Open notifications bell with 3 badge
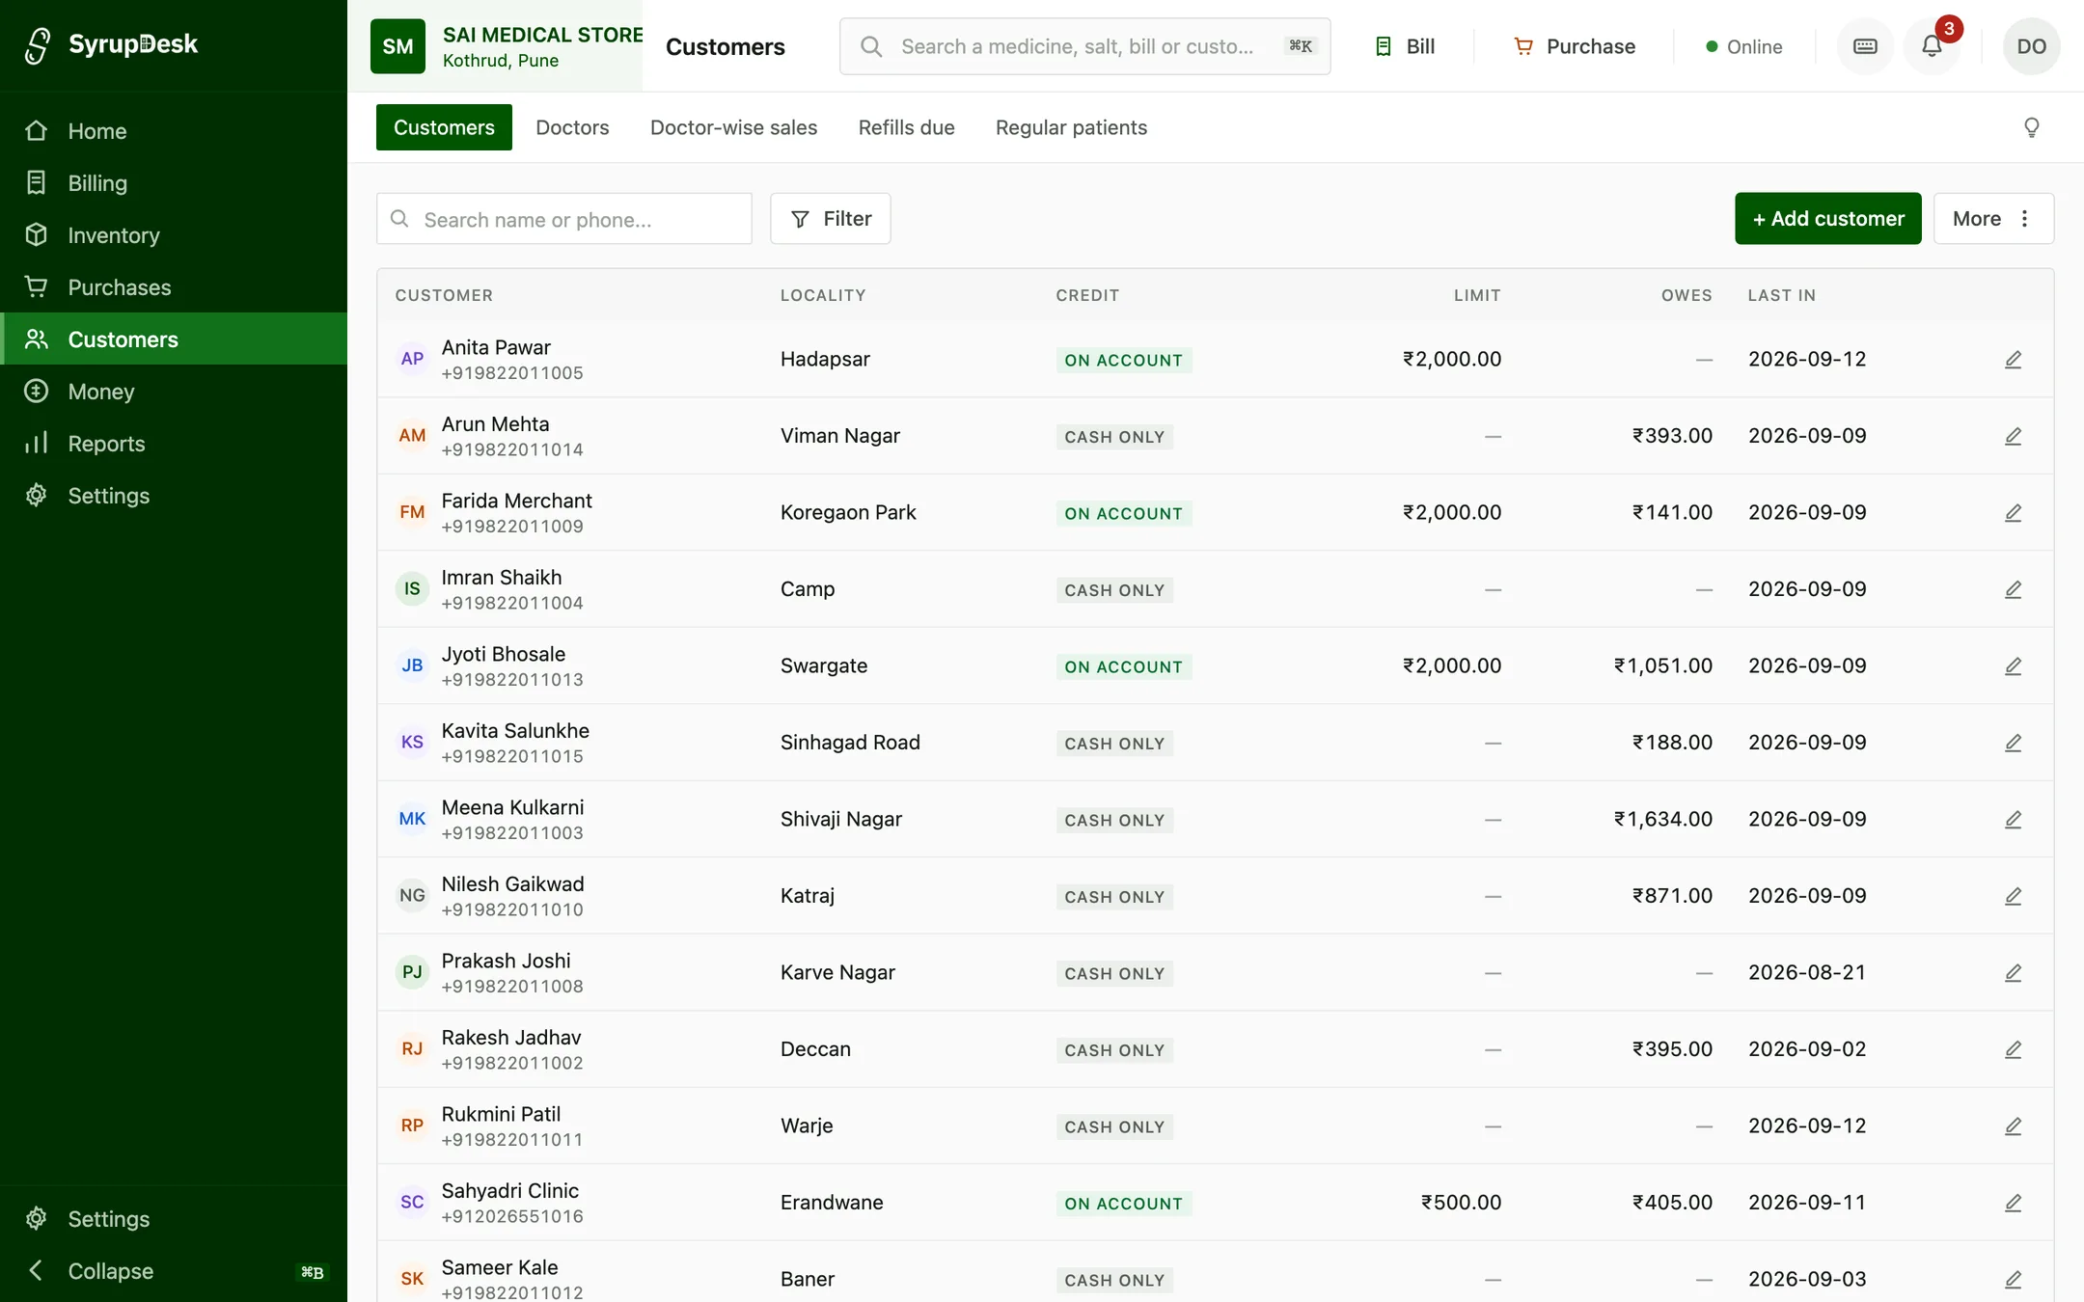The image size is (2084, 1302). 1932,46
